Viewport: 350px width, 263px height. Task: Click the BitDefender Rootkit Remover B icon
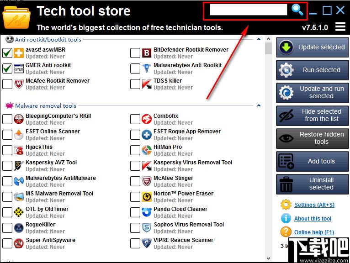pyautogui.click(x=147, y=53)
